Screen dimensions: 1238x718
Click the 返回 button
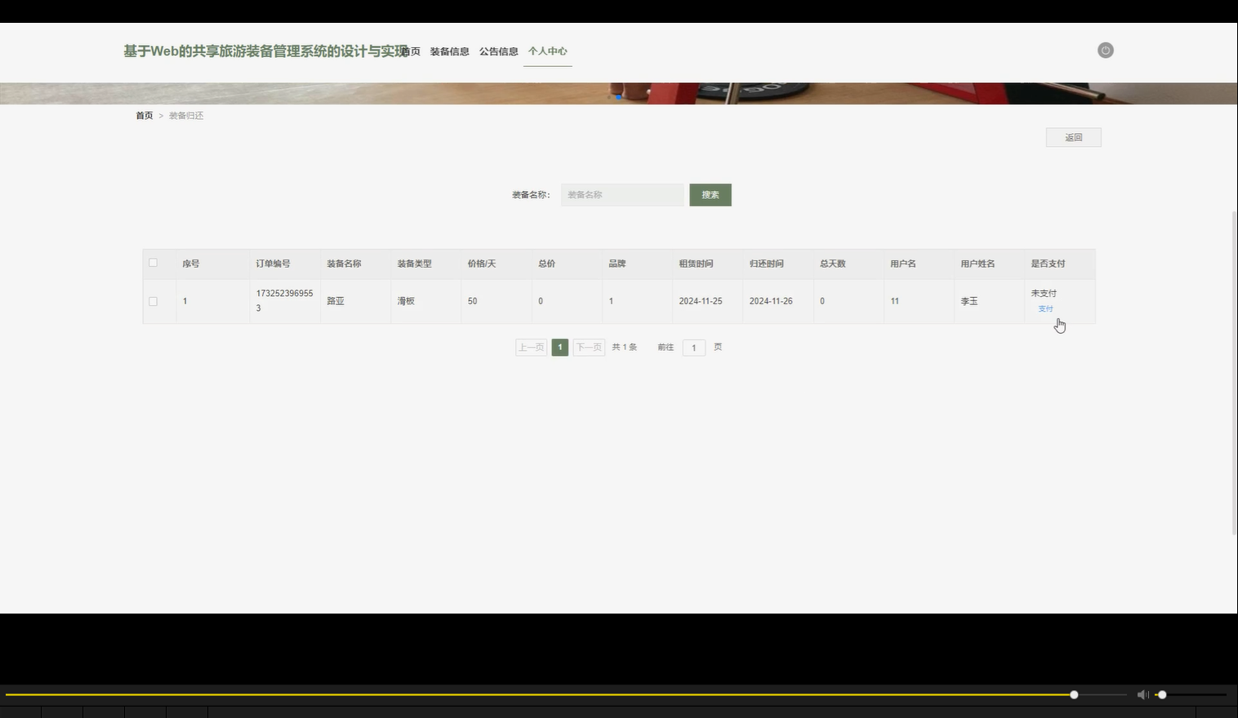(x=1073, y=138)
